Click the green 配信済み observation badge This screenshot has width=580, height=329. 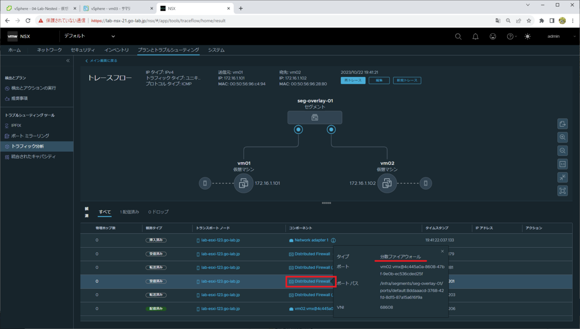click(x=156, y=308)
